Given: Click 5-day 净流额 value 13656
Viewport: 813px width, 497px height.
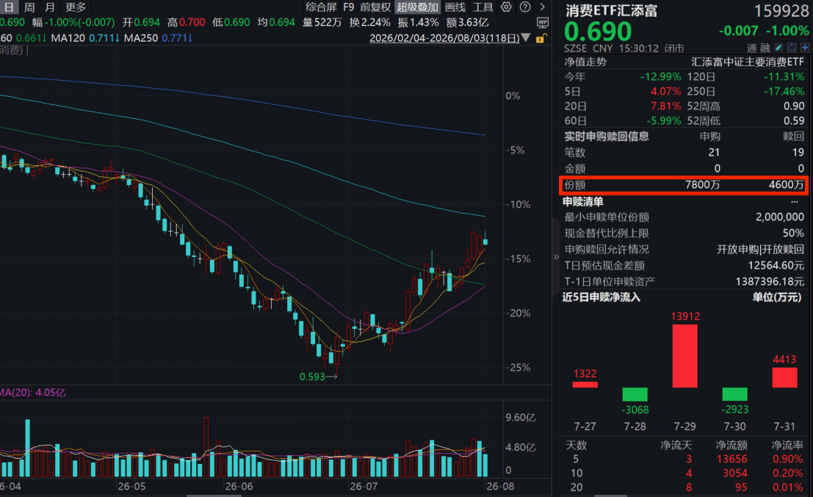Looking at the screenshot, I should (731, 459).
